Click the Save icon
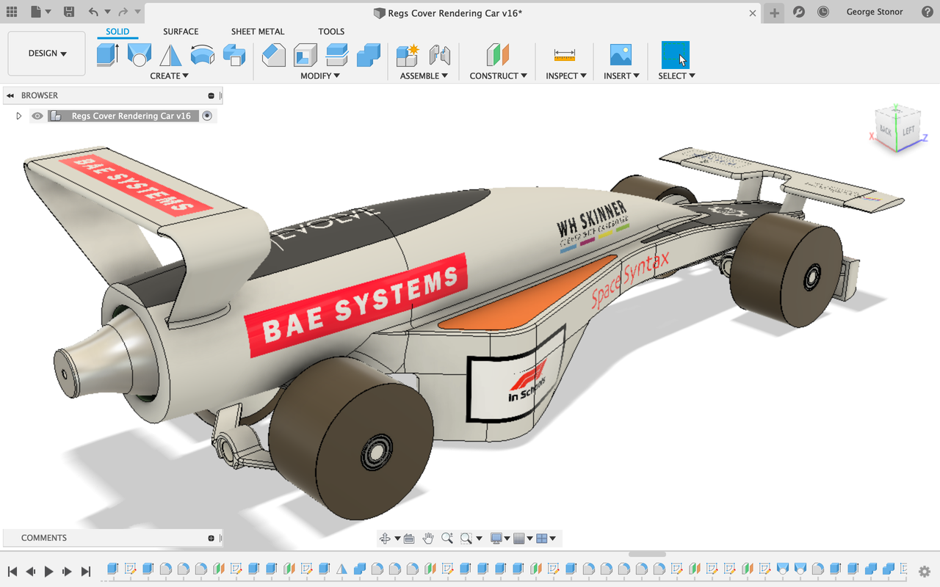The width and height of the screenshot is (940, 587). click(68, 12)
